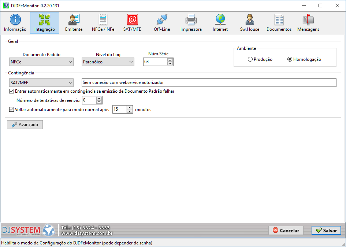Click the DJDFeMonitor title bar app icon

(6, 5)
